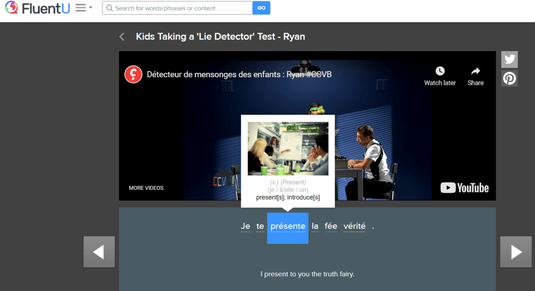Click the highlighted word "présente"
This screenshot has height=291, width=535.
click(x=288, y=226)
